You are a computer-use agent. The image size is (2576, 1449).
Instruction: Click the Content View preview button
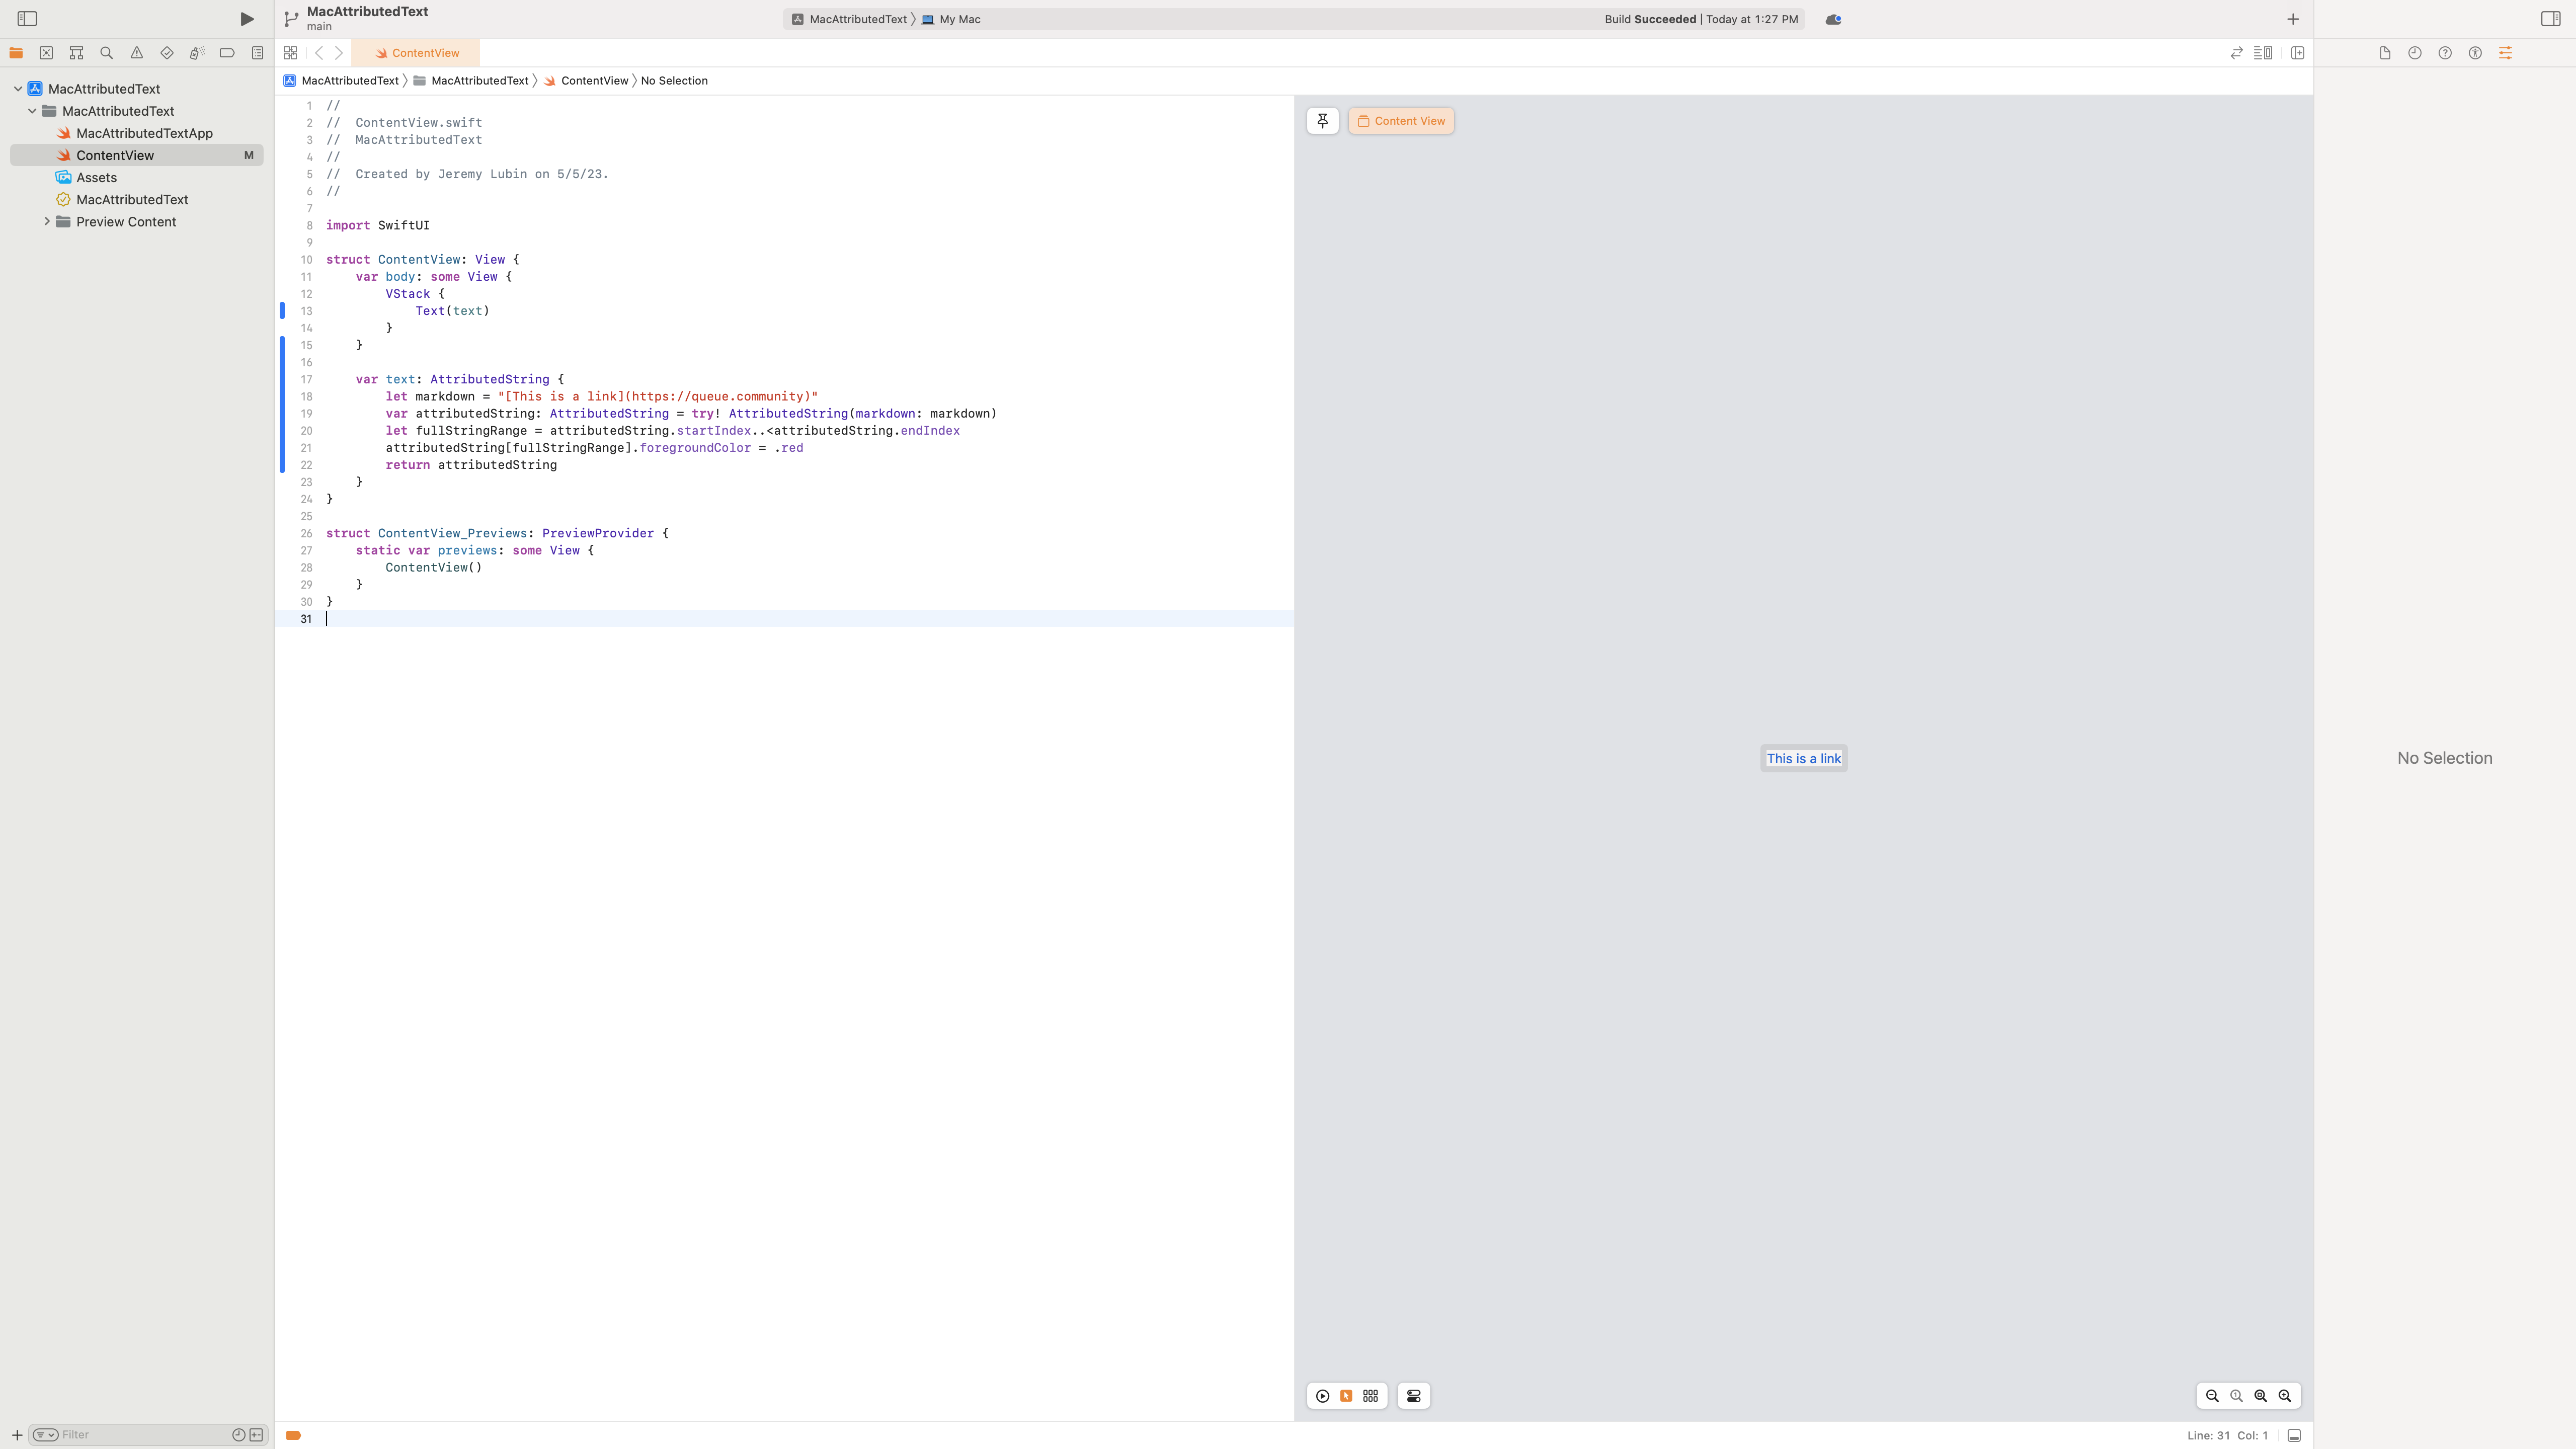point(1400,121)
